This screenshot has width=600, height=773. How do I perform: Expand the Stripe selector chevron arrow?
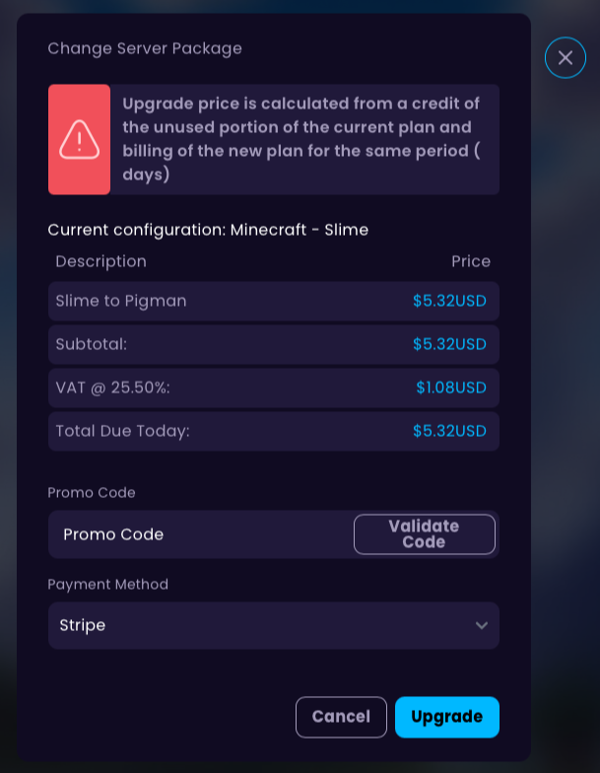pyautogui.click(x=481, y=625)
